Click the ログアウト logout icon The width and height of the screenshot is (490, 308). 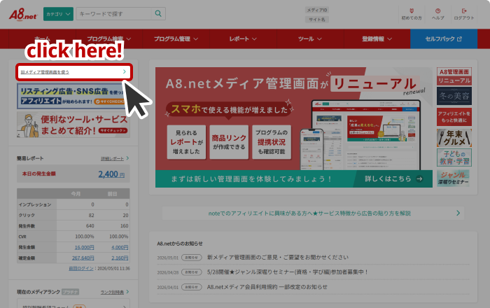(463, 14)
